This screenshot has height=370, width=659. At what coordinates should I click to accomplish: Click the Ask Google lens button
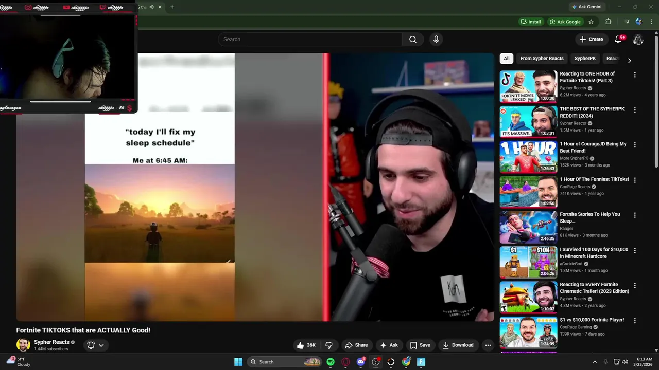click(x=565, y=22)
